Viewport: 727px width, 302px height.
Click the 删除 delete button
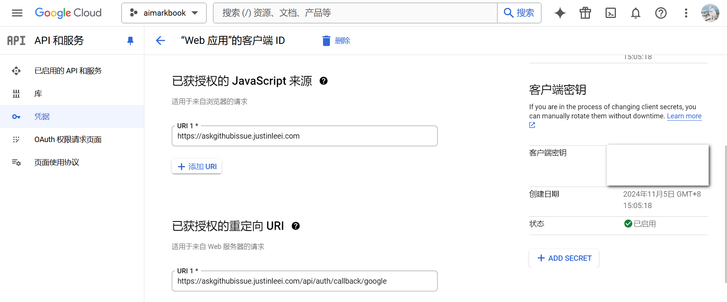pos(336,40)
